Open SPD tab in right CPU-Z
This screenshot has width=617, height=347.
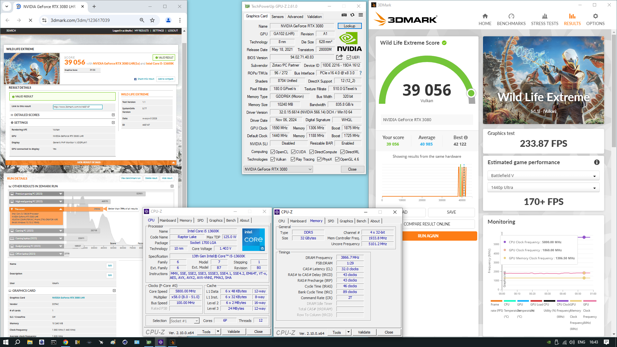(331, 221)
